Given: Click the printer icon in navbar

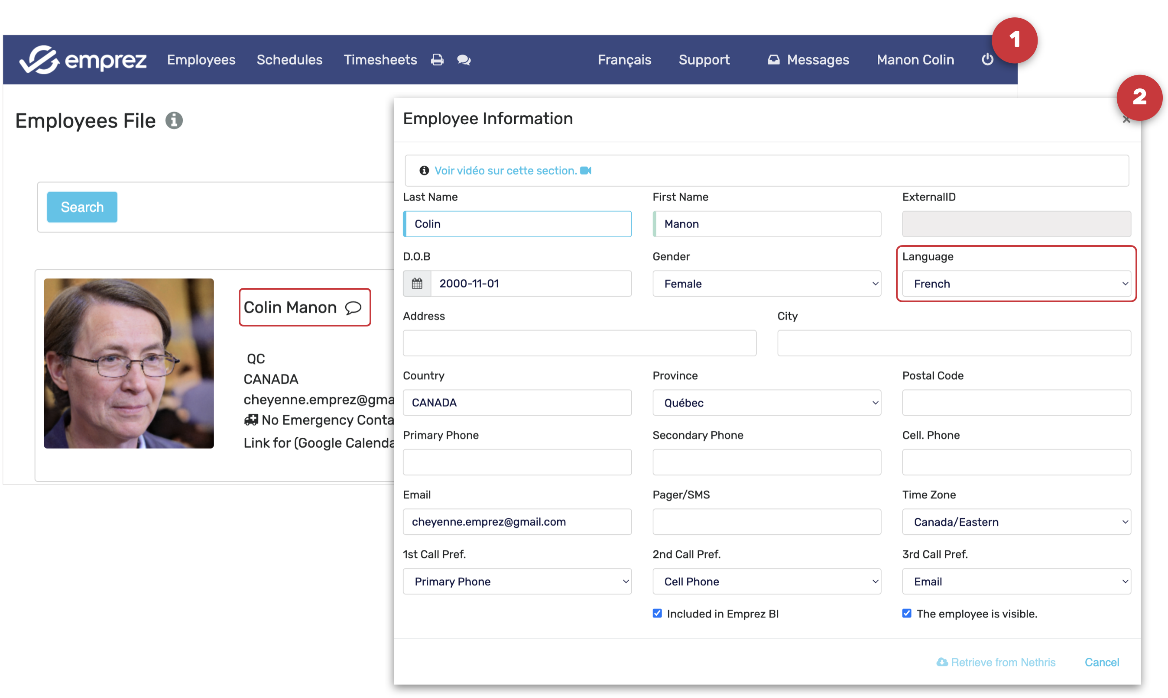Looking at the screenshot, I should (437, 60).
